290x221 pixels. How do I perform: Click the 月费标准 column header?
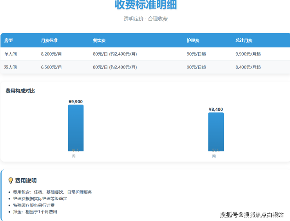point(49,41)
